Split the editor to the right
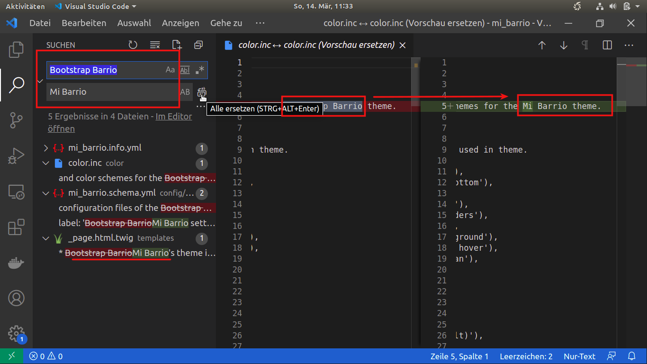Image resolution: width=647 pixels, height=364 pixels. (x=607, y=45)
